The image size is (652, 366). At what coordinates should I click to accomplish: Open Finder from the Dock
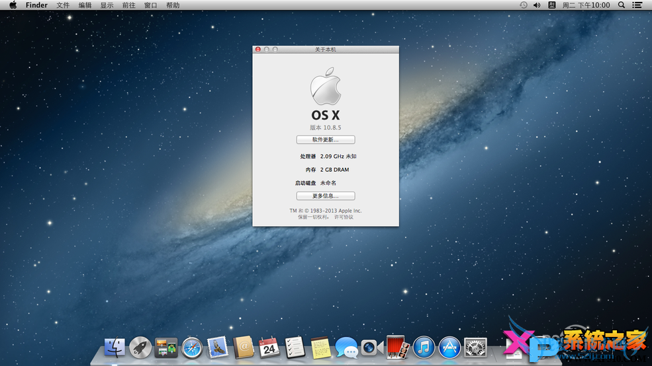click(115, 347)
